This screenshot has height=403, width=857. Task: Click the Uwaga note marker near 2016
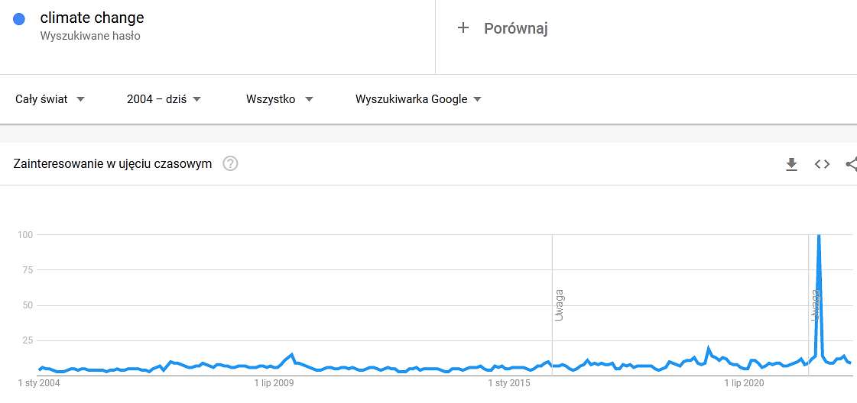[559, 305]
